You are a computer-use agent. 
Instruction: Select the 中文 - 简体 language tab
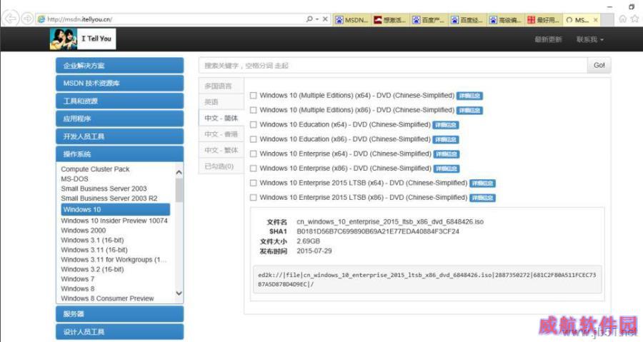click(221, 118)
